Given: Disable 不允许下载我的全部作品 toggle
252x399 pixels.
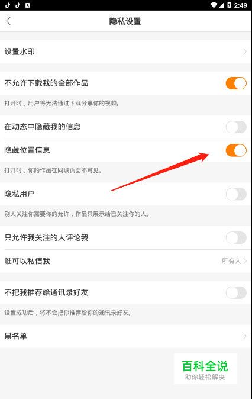Looking at the screenshot, I should click(236, 83).
